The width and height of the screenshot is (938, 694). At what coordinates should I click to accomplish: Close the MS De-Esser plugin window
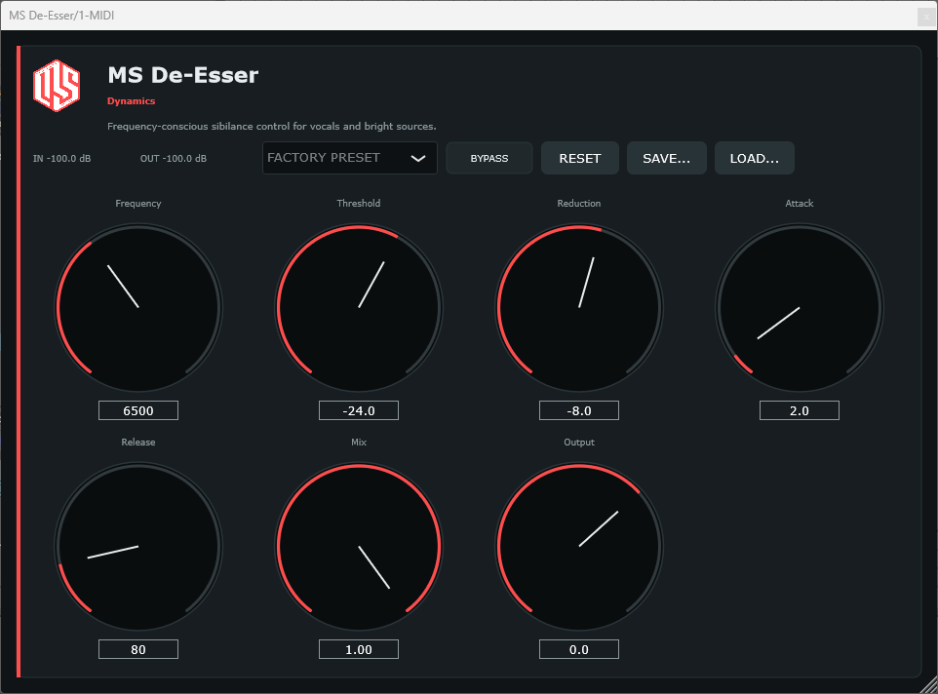(x=926, y=17)
